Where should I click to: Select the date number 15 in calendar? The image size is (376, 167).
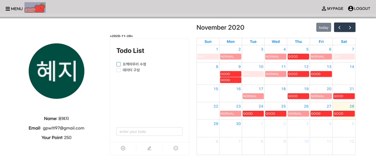[x=216, y=89]
